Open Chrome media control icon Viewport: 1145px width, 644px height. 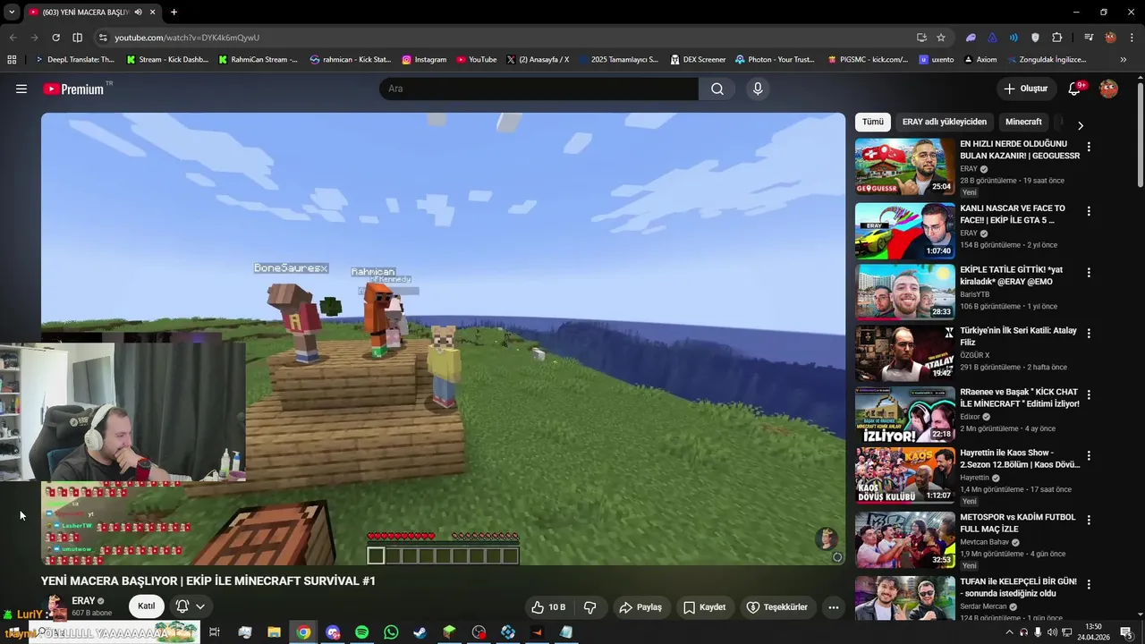click(1089, 38)
